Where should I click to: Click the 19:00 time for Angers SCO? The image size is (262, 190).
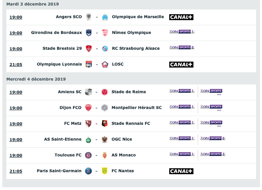click(x=16, y=17)
